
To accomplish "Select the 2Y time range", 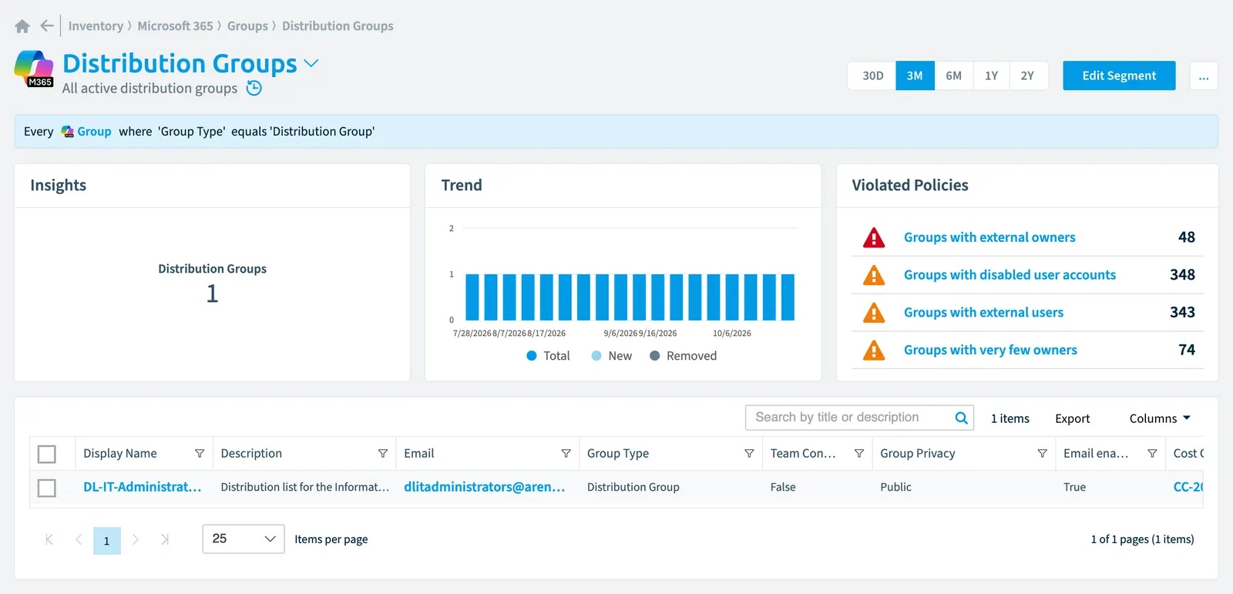I will (1027, 76).
